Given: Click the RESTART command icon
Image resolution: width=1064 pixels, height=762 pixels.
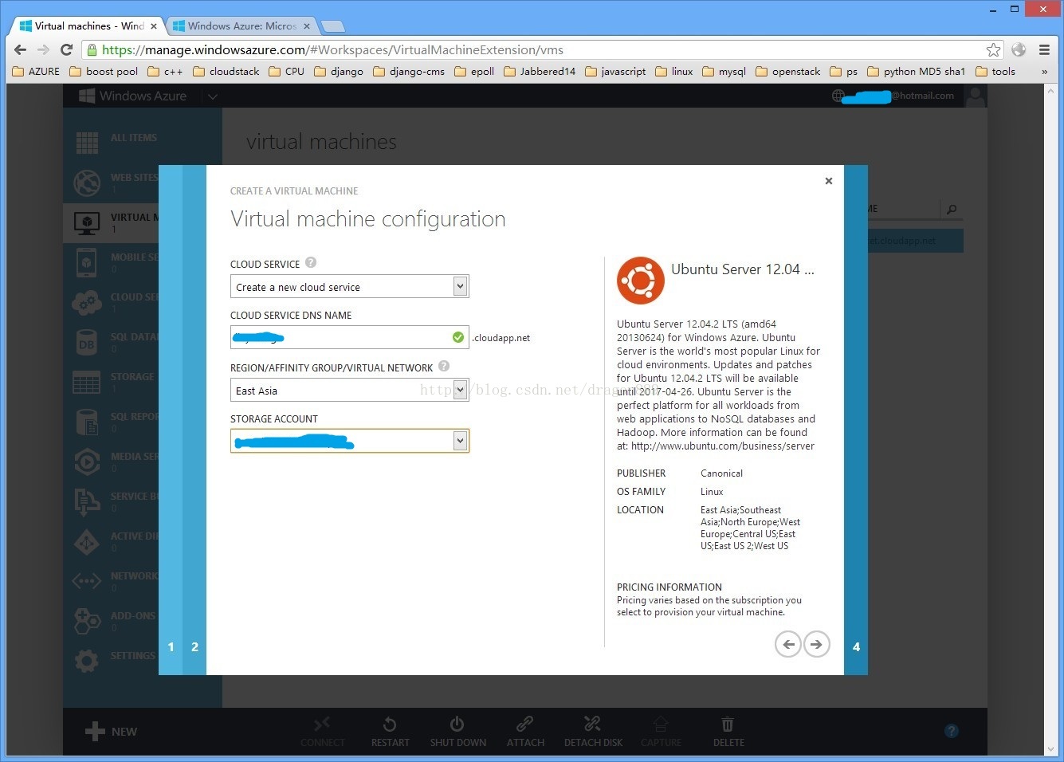Looking at the screenshot, I should pyautogui.click(x=390, y=724).
